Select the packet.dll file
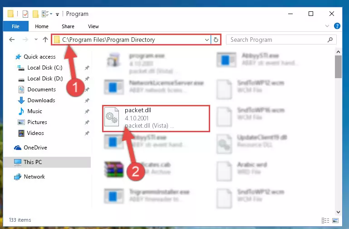Viewport: 349px width, 229px height. [x=156, y=119]
